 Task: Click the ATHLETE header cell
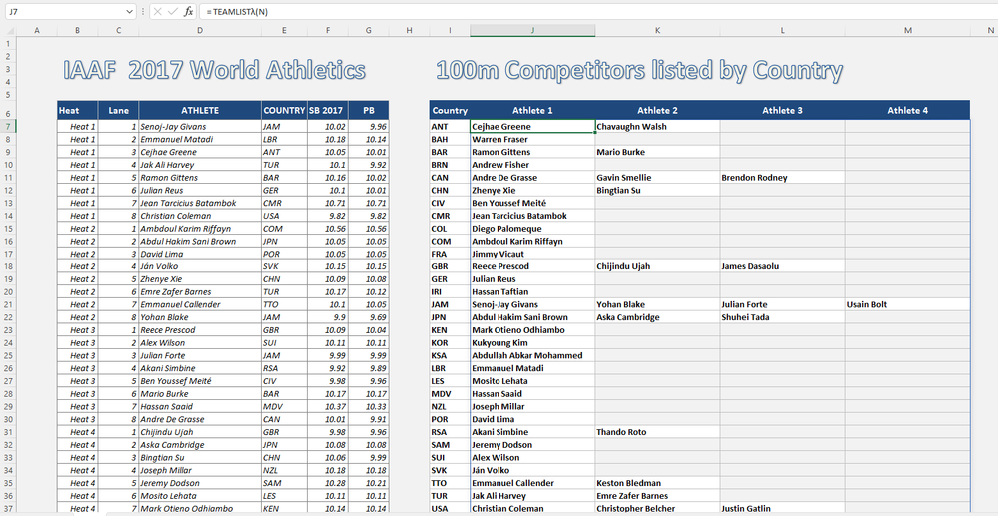(x=200, y=110)
